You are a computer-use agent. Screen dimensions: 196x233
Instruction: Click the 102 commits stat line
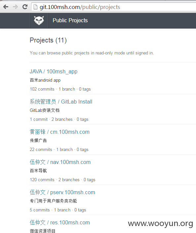point(60,89)
